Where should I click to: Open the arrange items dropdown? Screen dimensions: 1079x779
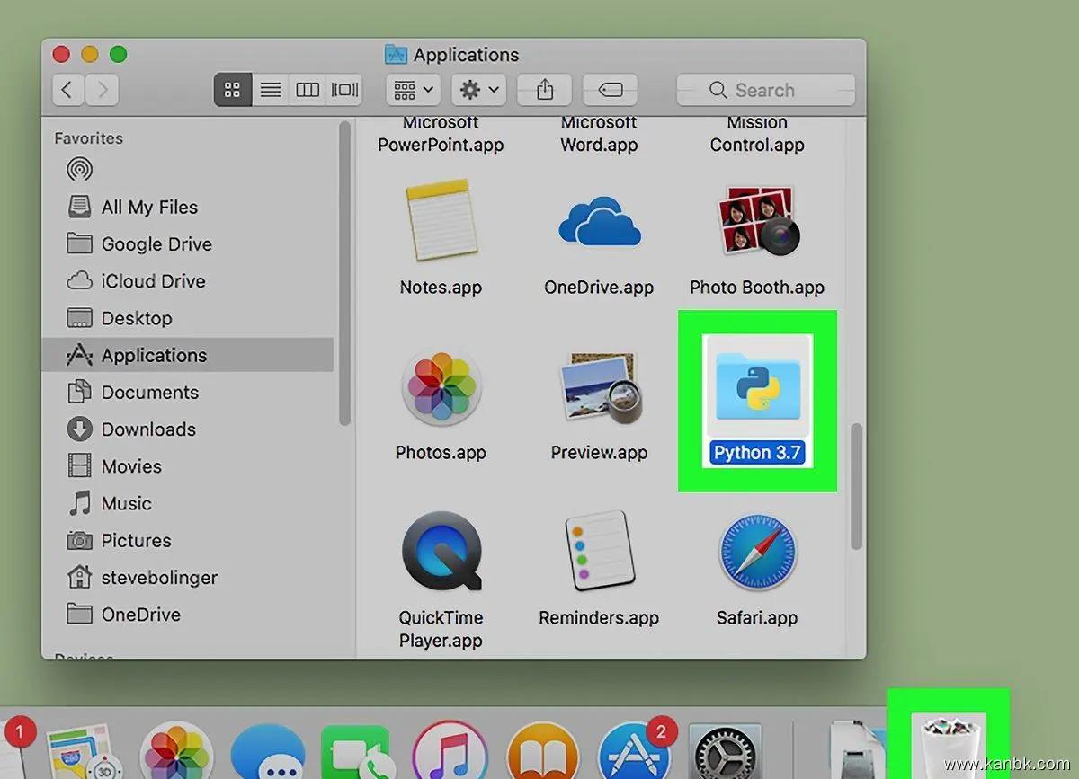[x=414, y=90]
